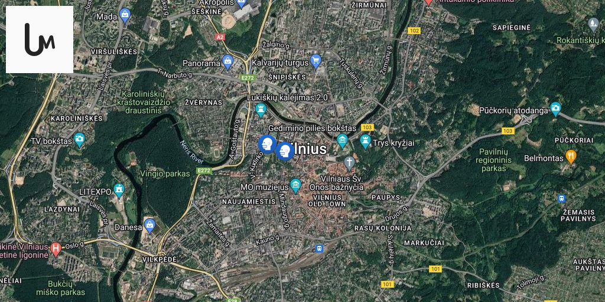This screenshot has height=302, width=605.
Task: Select the LITEXPO landmark pin
Action: [119, 191]
